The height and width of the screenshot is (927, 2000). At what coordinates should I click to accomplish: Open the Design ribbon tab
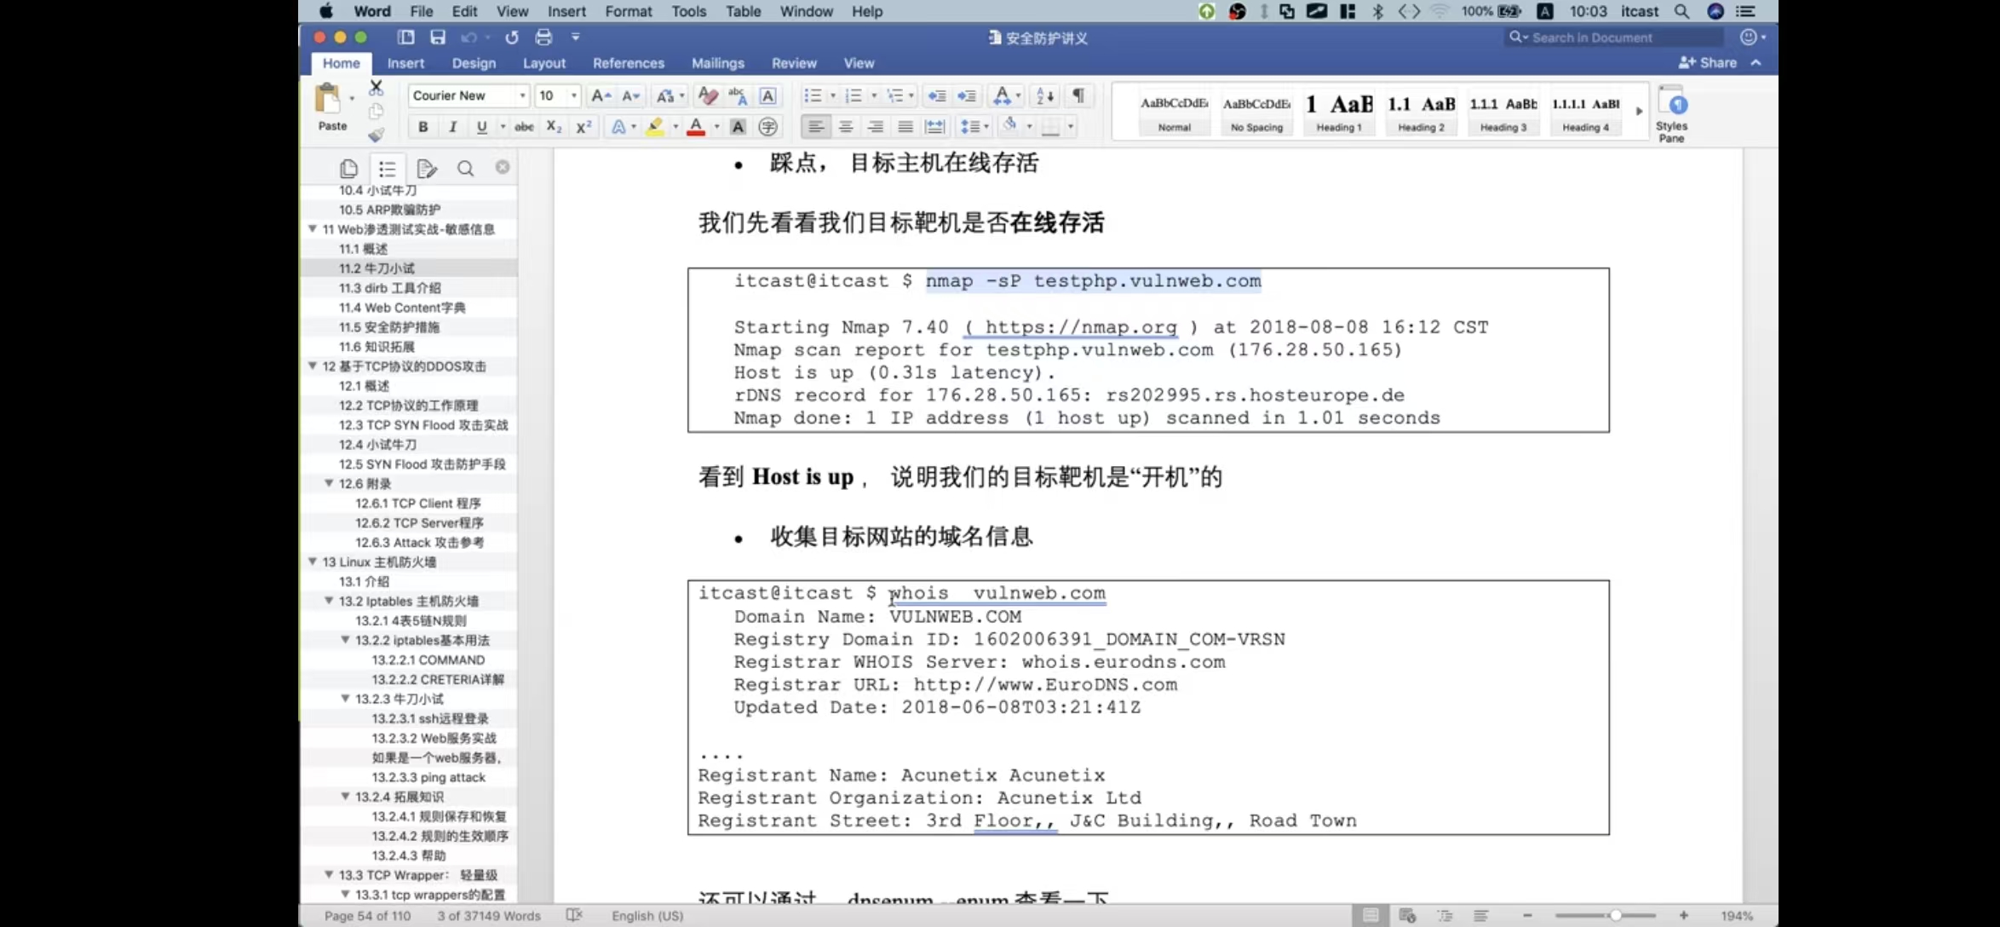pyautogui.click(x=474, y=63)
